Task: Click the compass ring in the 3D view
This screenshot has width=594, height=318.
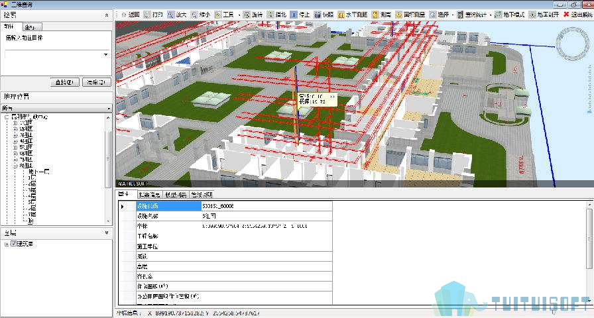Action: click(572, 44)
